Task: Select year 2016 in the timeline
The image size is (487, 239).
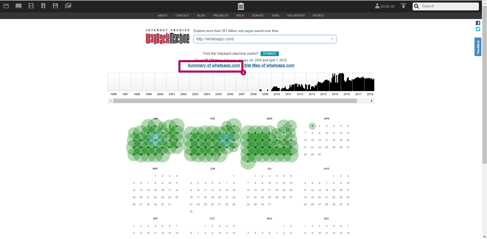Action: click(347, 94)
